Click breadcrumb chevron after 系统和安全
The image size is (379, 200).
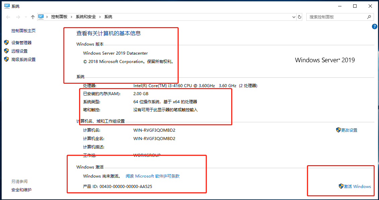point(100,17)
